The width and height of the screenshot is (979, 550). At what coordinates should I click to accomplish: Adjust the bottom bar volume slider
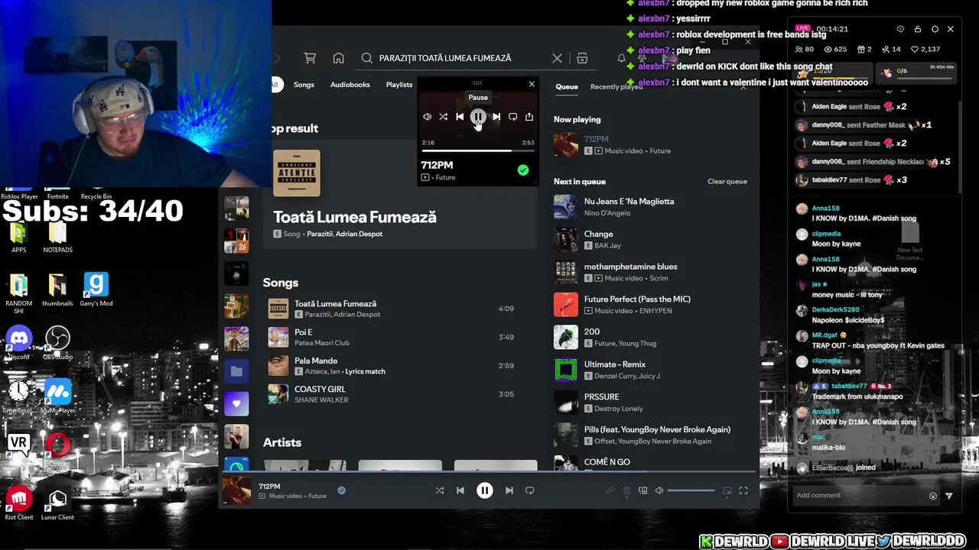coord(691,490)
